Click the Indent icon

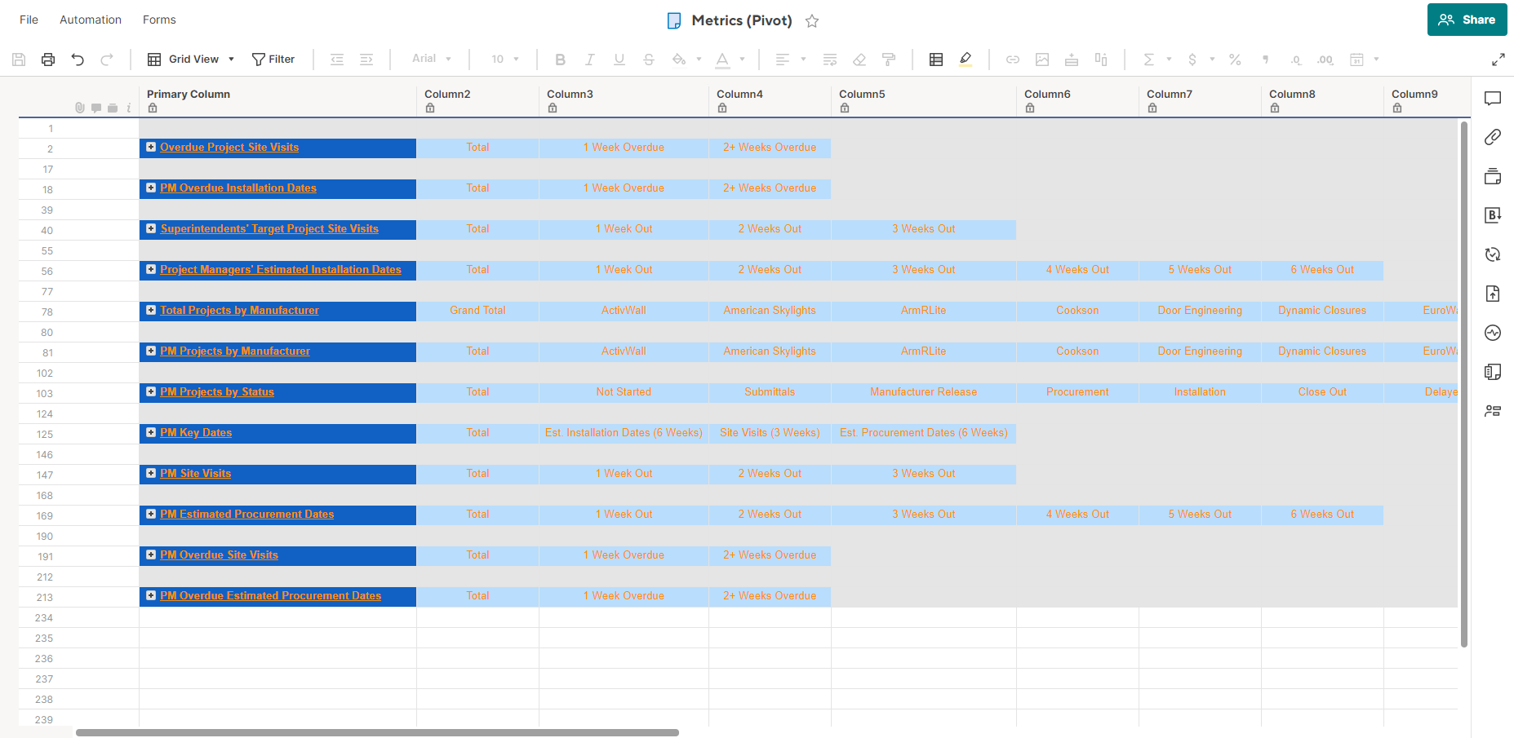pyautogui.click(x=366, y=60)
